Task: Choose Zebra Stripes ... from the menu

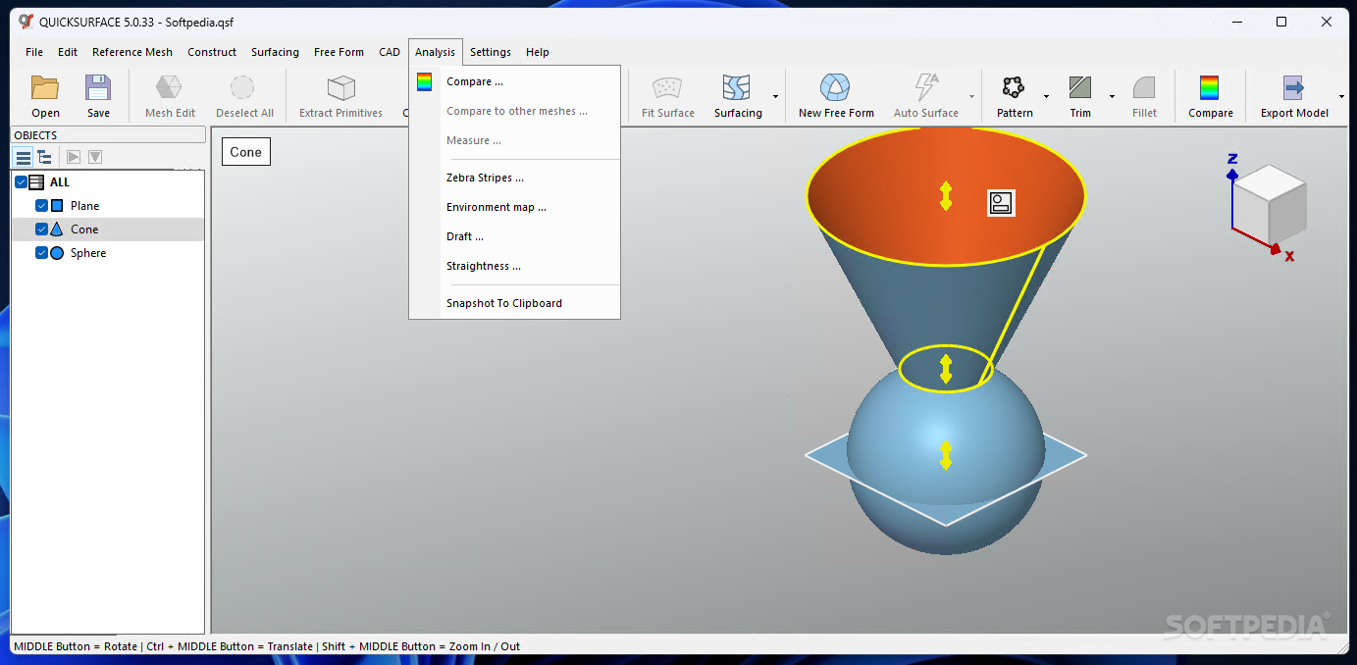Action: pos(515,178)
